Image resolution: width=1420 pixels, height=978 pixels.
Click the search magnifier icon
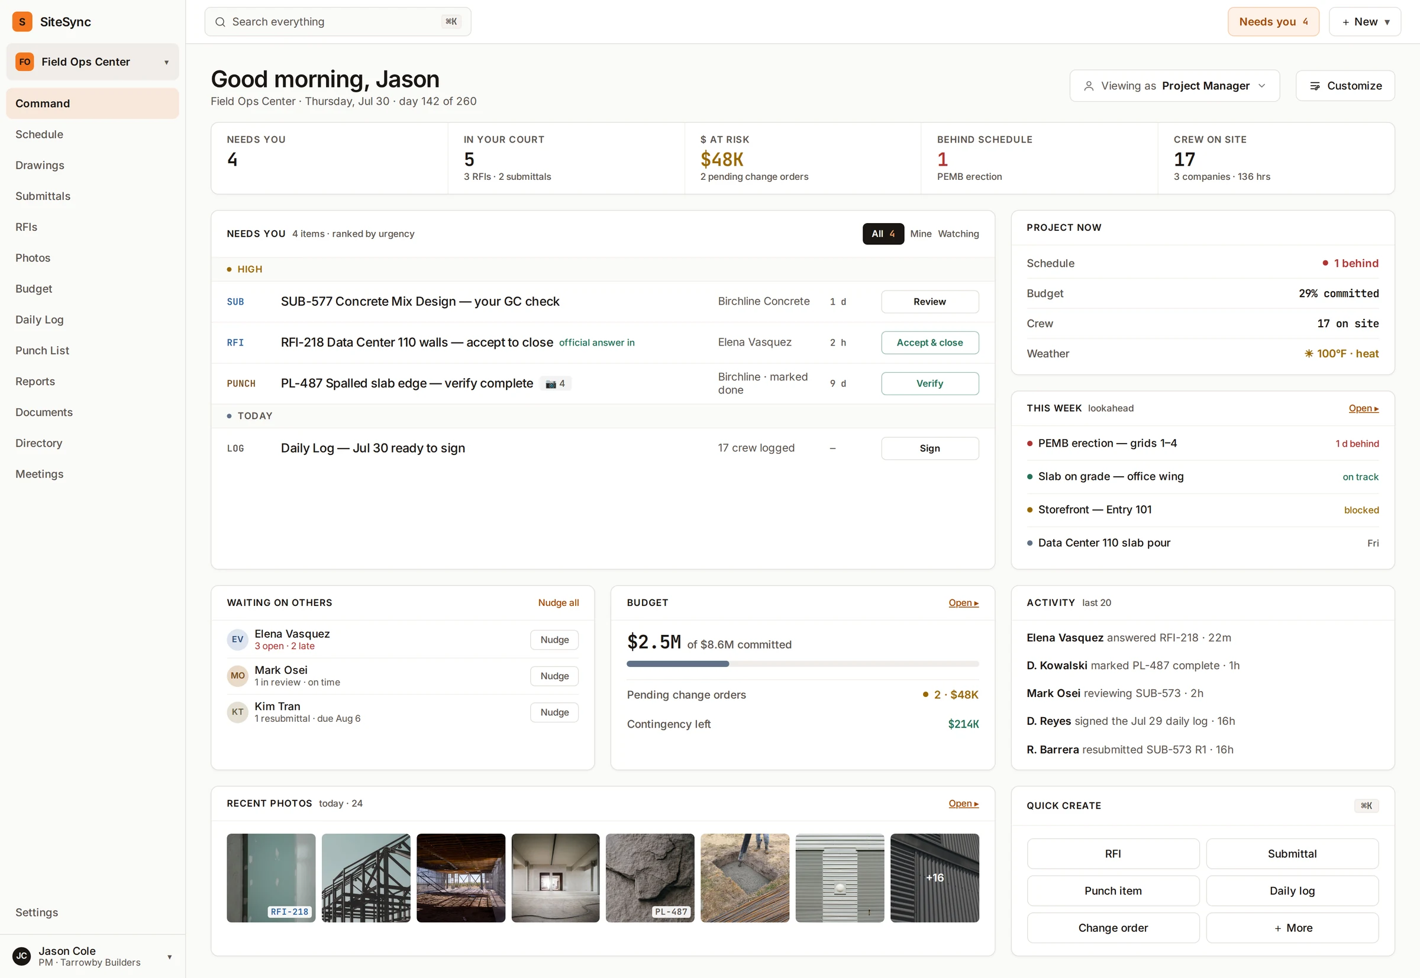pos(220,22)
